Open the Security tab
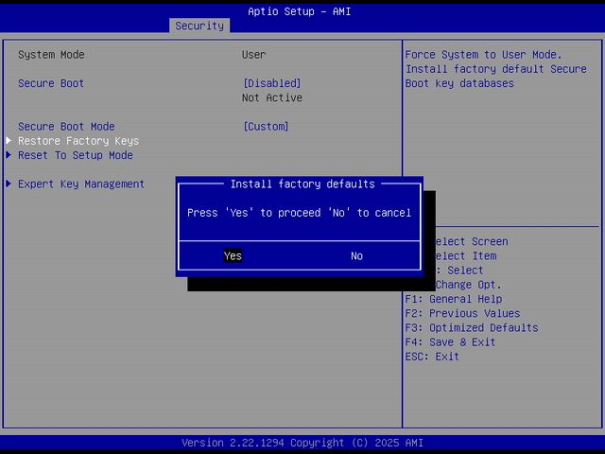 tap(199, 26)
